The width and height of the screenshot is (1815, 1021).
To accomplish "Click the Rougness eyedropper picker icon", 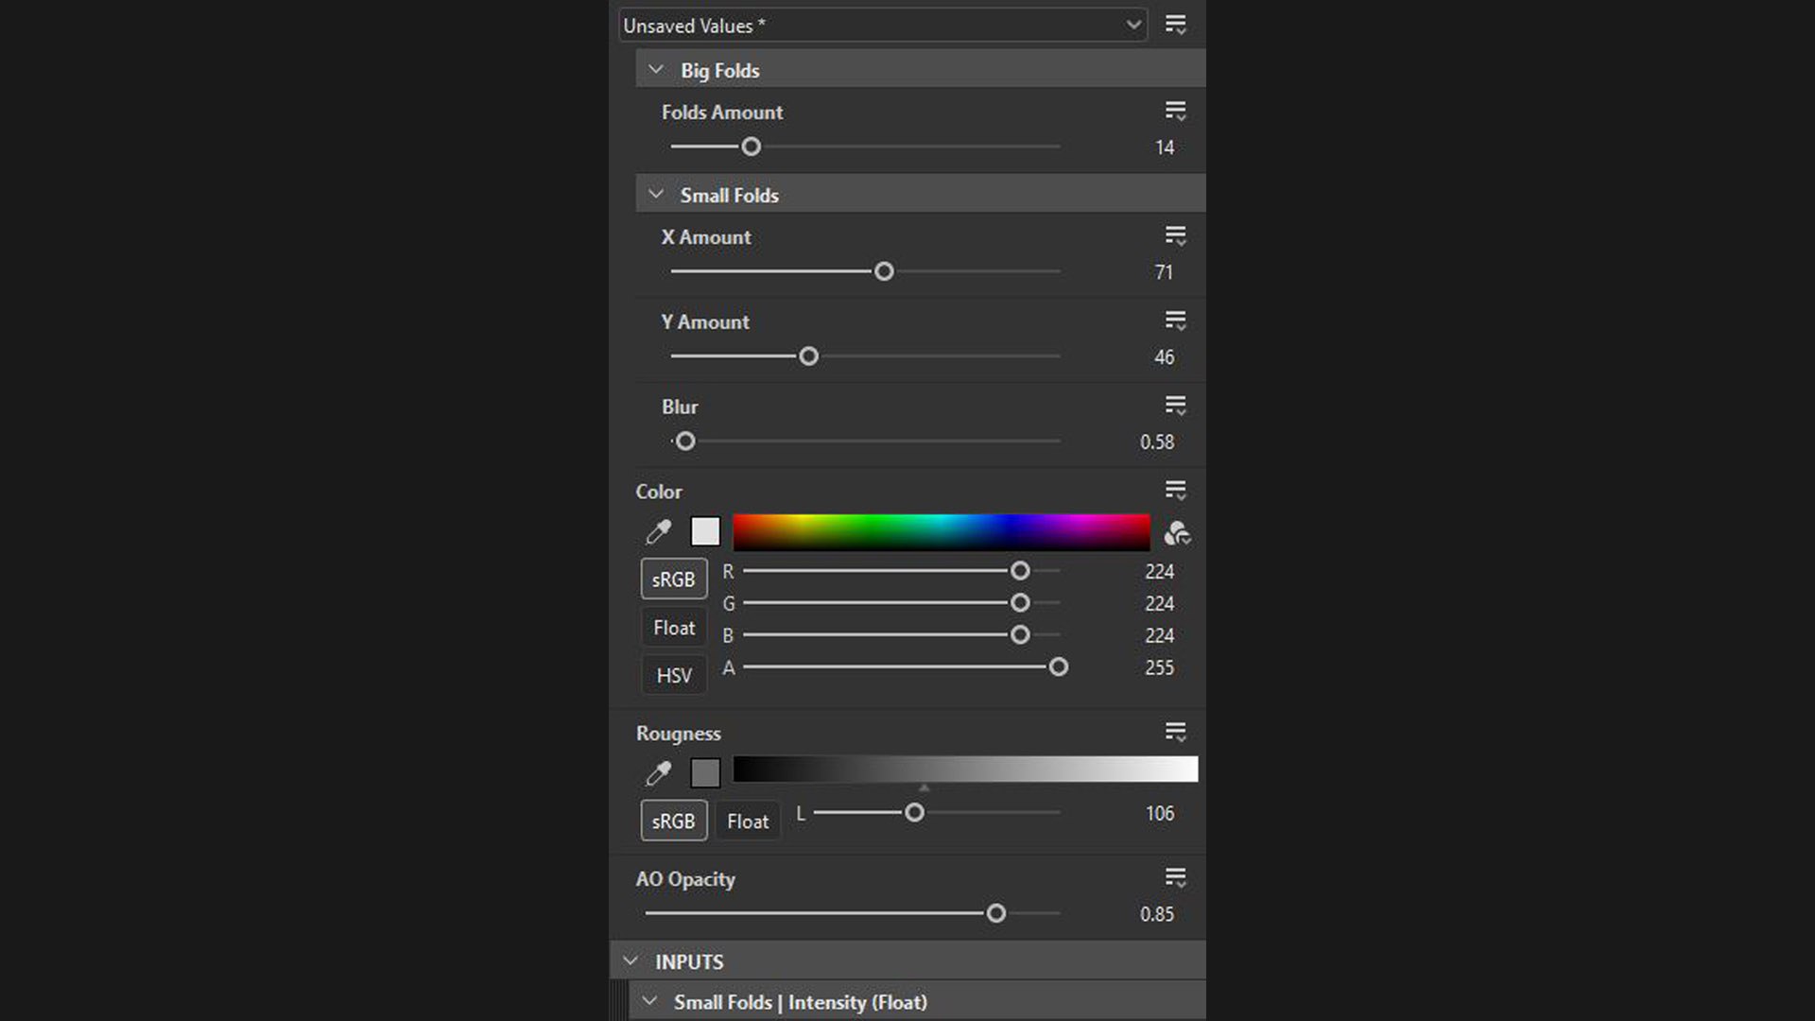I will click(x=658, y=773).
